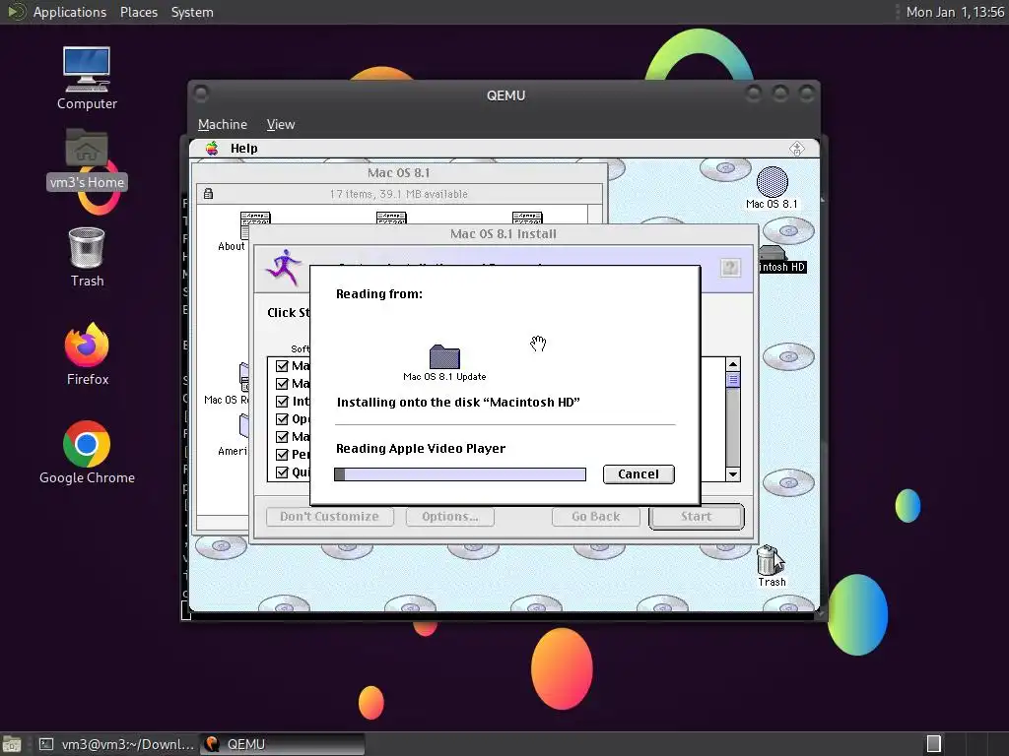Launch Firefox from the desktop
This screenshot has height=756, width=1009.
point(87,345)
